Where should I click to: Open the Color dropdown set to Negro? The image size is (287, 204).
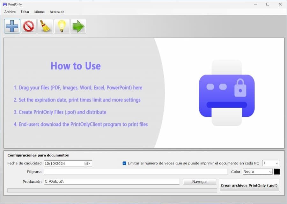[258, 171]
